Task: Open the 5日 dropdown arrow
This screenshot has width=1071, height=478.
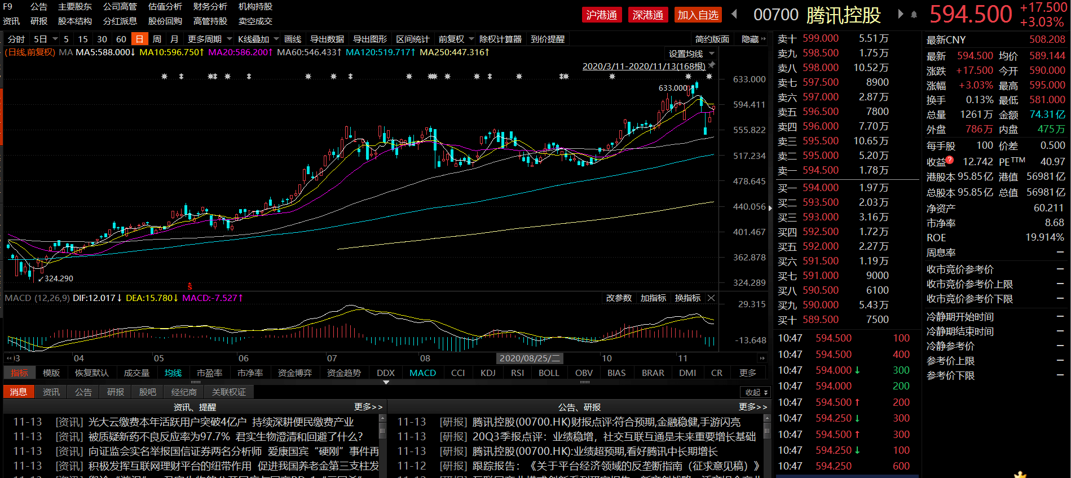Action: (55, 39)
